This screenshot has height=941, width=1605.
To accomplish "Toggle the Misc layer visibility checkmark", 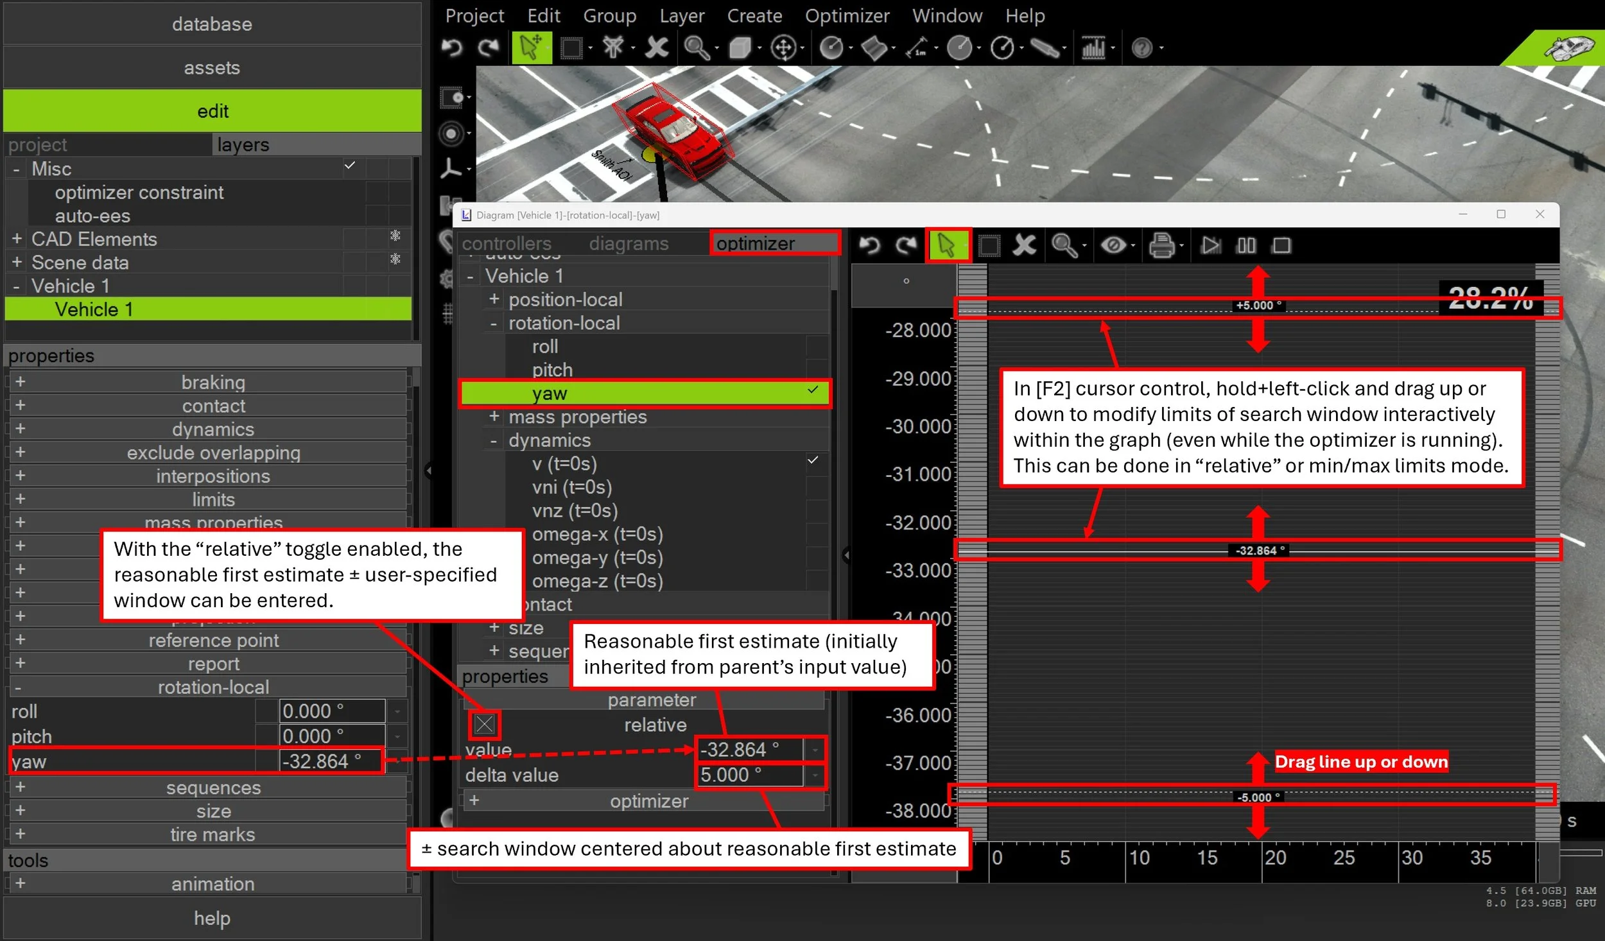I will pyautogui.click(x=350, y=166).
